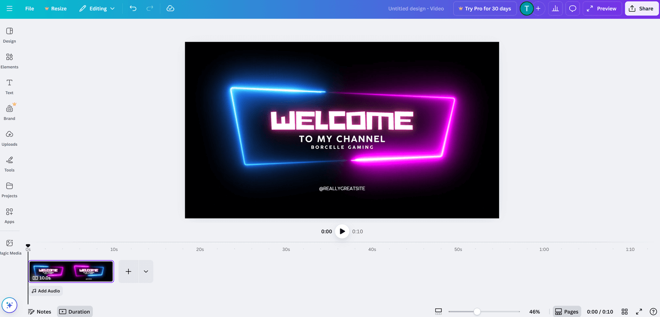Open the comments speech bubble
The height and width of the screenshot is (317, 660).
[572, 9]
